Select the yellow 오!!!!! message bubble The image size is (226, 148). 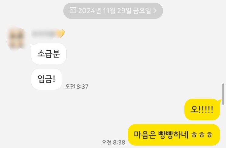tap(202, 109)
